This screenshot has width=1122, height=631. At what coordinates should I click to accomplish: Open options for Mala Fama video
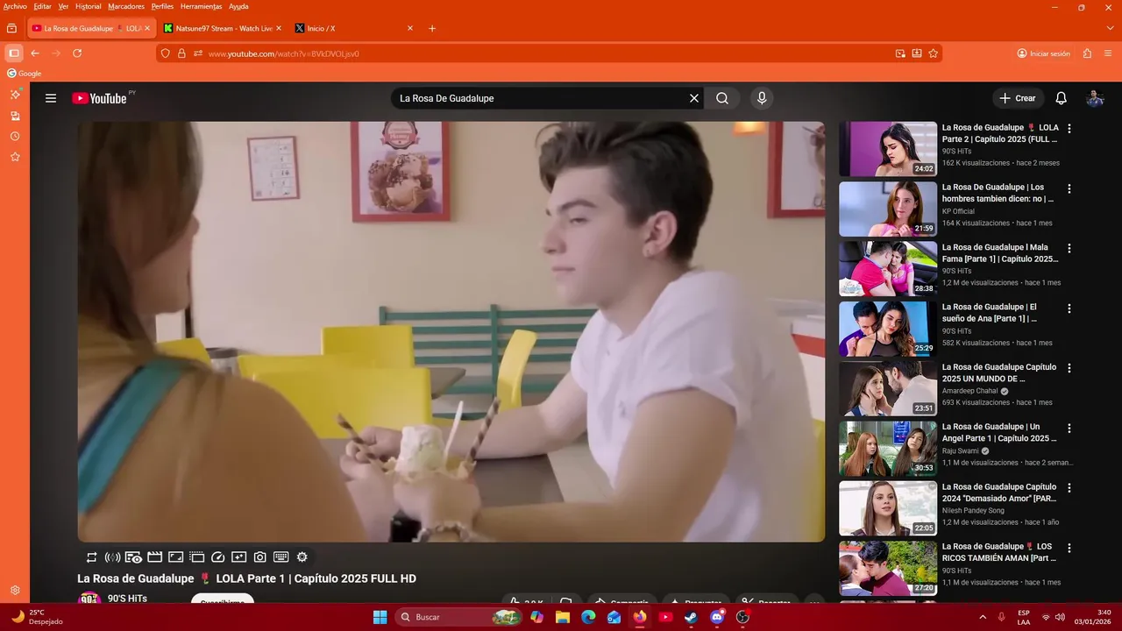(x=1069, y=249)
